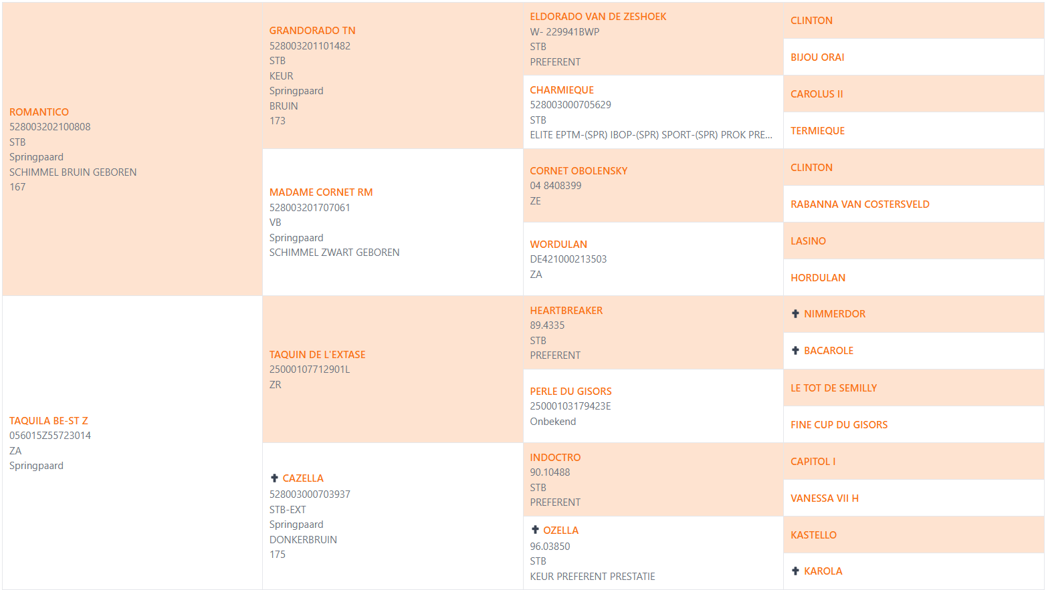This screenshot has height=590, width=1050.
Task: Select the PERLE DU GISORS link
Action: point(570,391)
